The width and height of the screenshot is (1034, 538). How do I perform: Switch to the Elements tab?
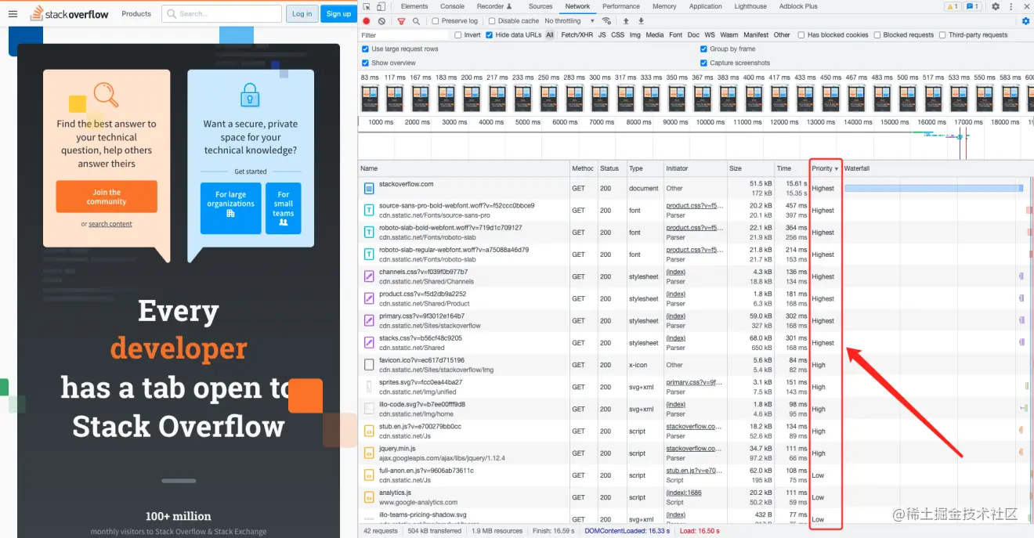click(x=414, y=6)
